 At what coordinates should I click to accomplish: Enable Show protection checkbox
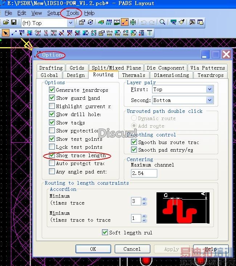click(x=52, y=130)
